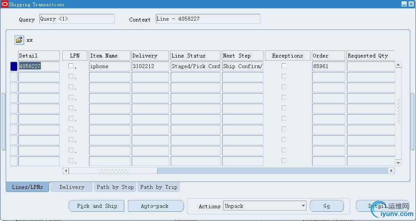Switch to the Delivery tab
This screenshot has width=416, height=221.
[72, 187]
